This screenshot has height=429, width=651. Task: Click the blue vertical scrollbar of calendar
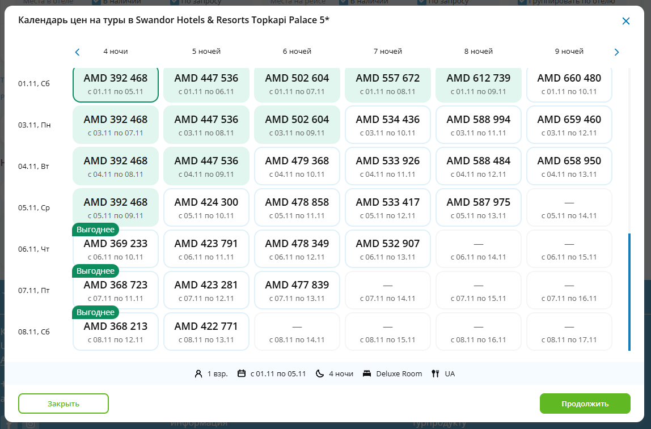pos(629,292)
